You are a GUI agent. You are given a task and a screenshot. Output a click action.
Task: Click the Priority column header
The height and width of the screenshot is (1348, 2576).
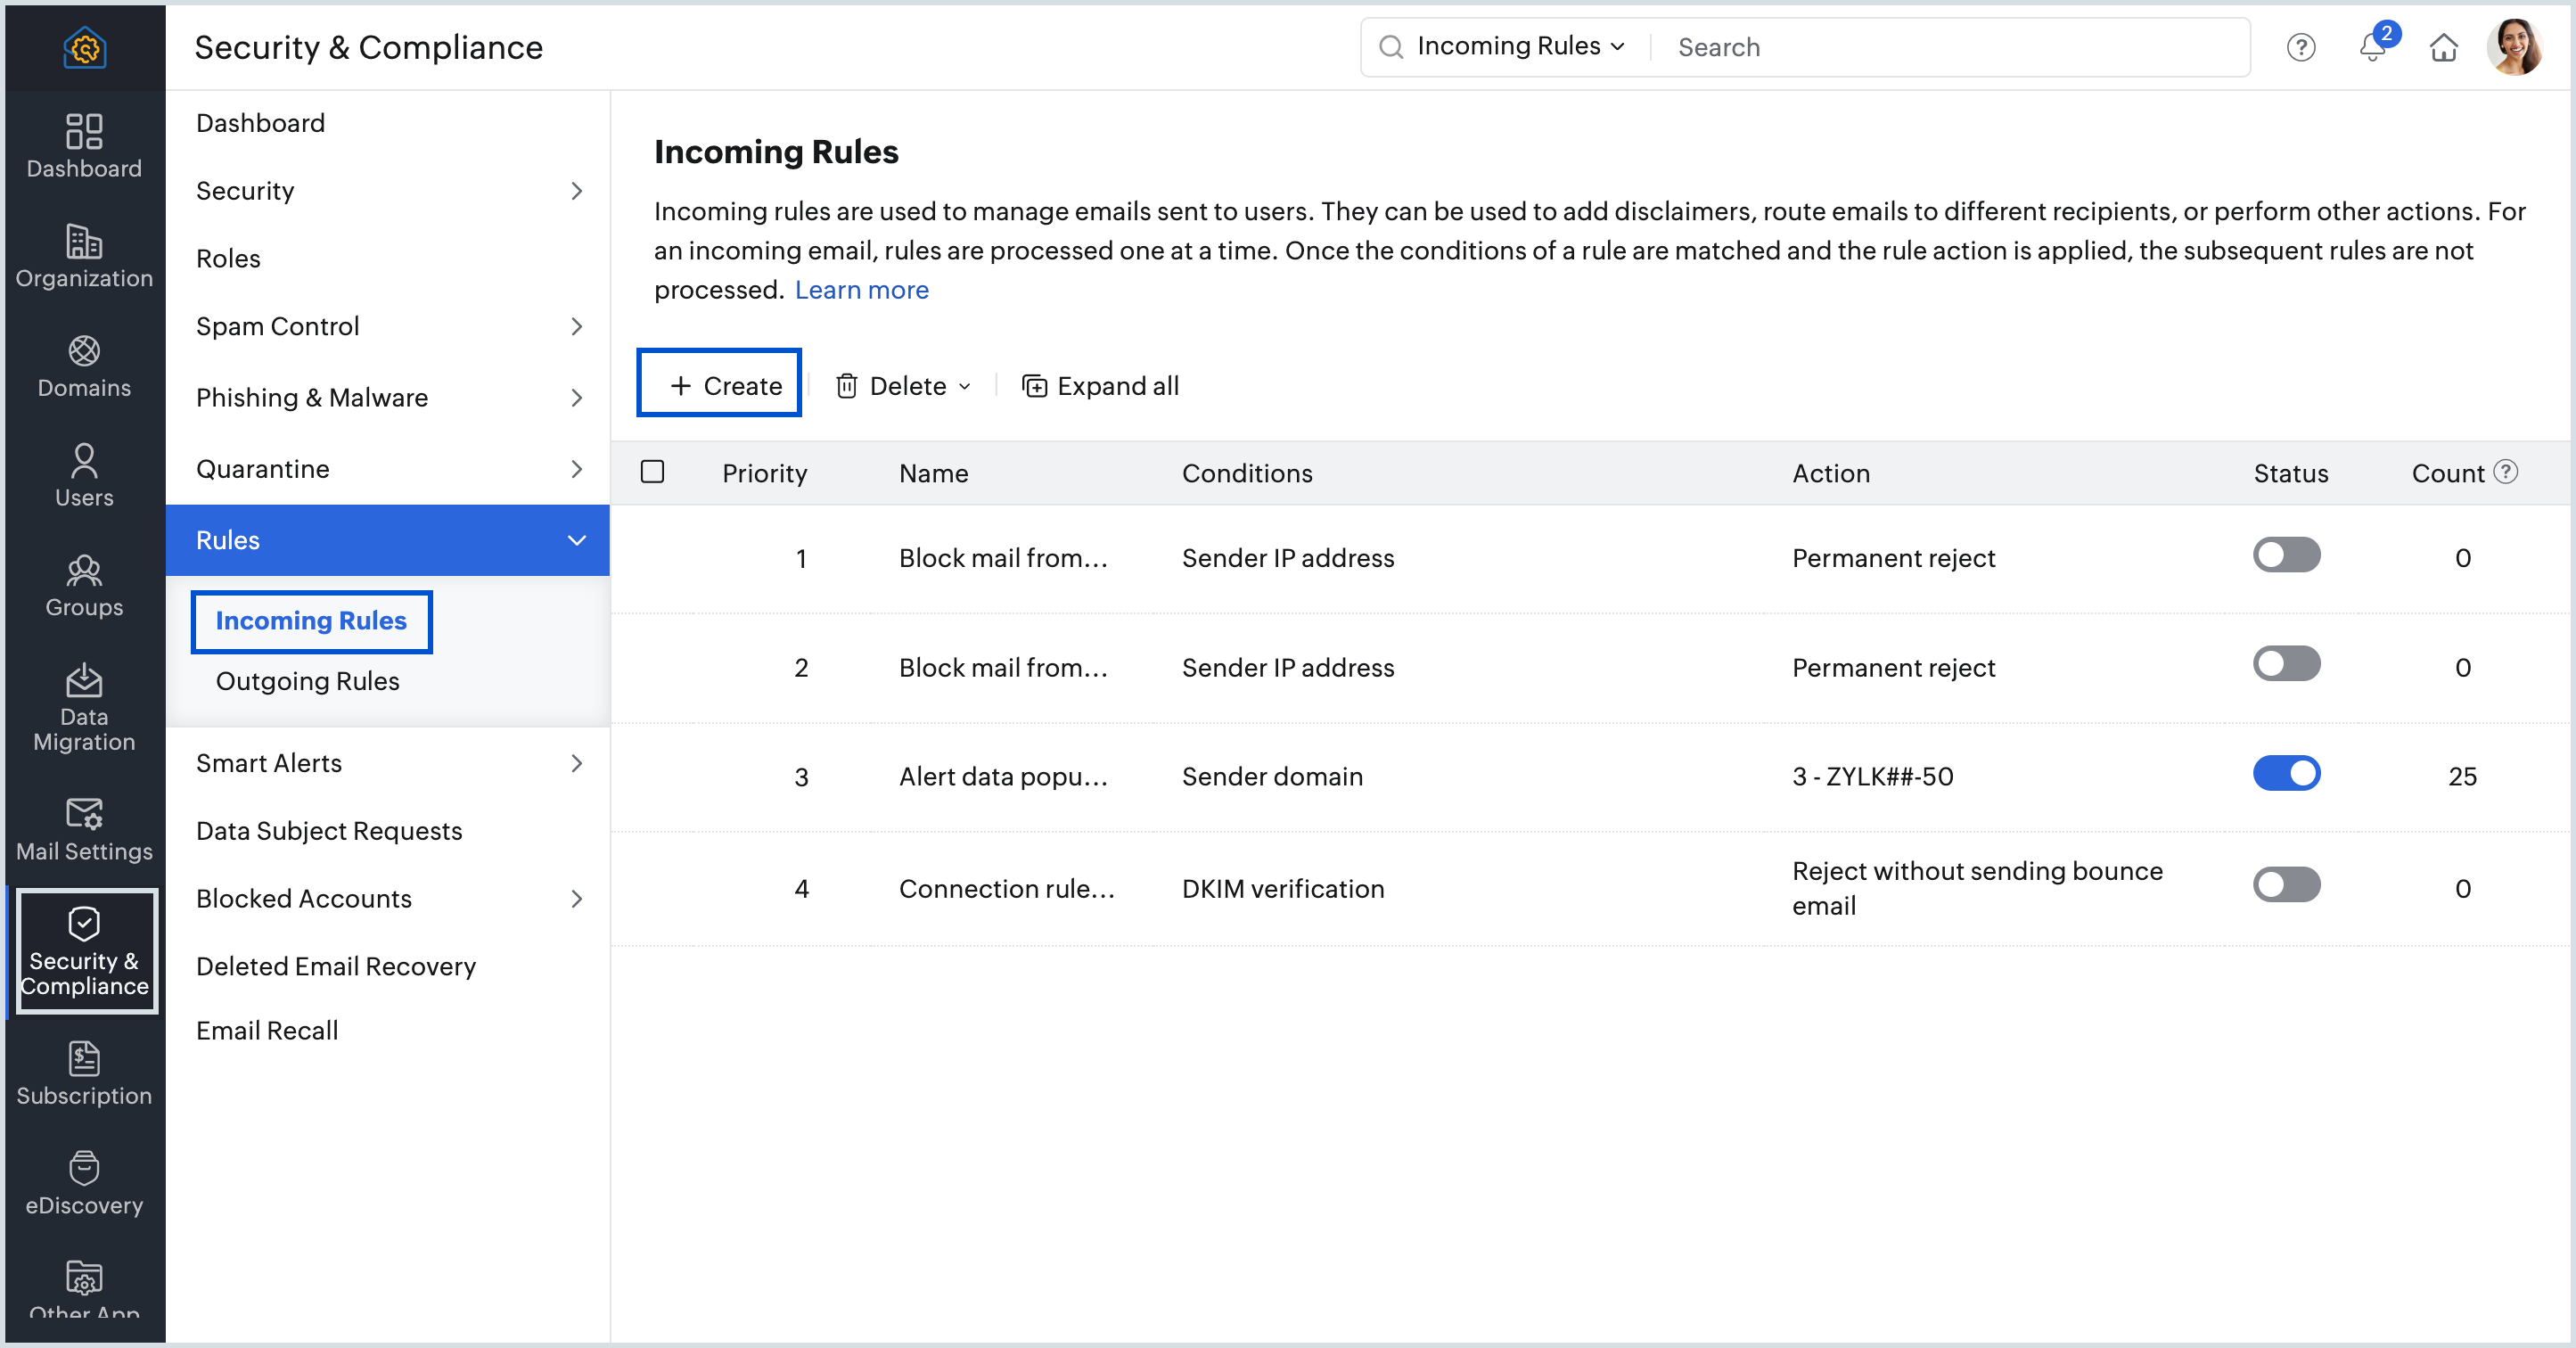point(765,473)
